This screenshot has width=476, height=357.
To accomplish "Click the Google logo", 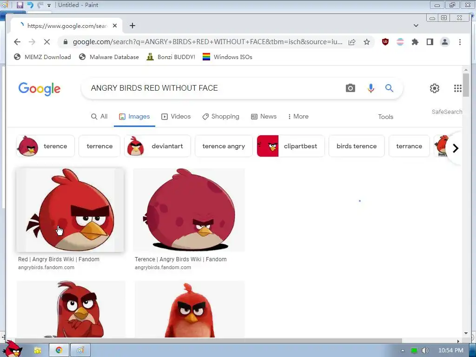I will click(40, 89).
